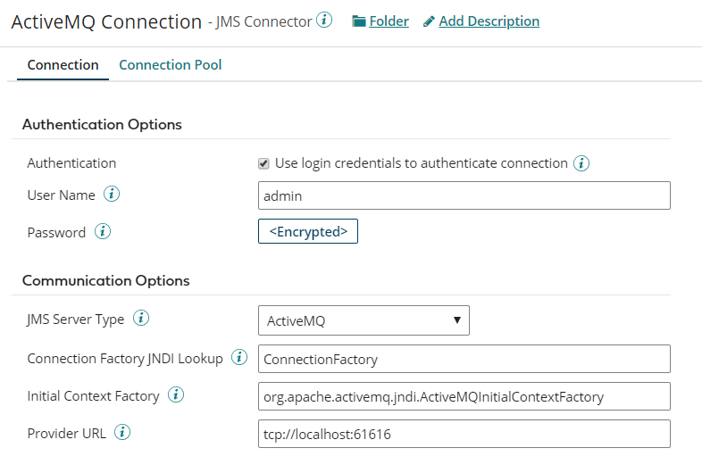Click the User Name input field
The image size is (702, 473).
click(464, 195)
